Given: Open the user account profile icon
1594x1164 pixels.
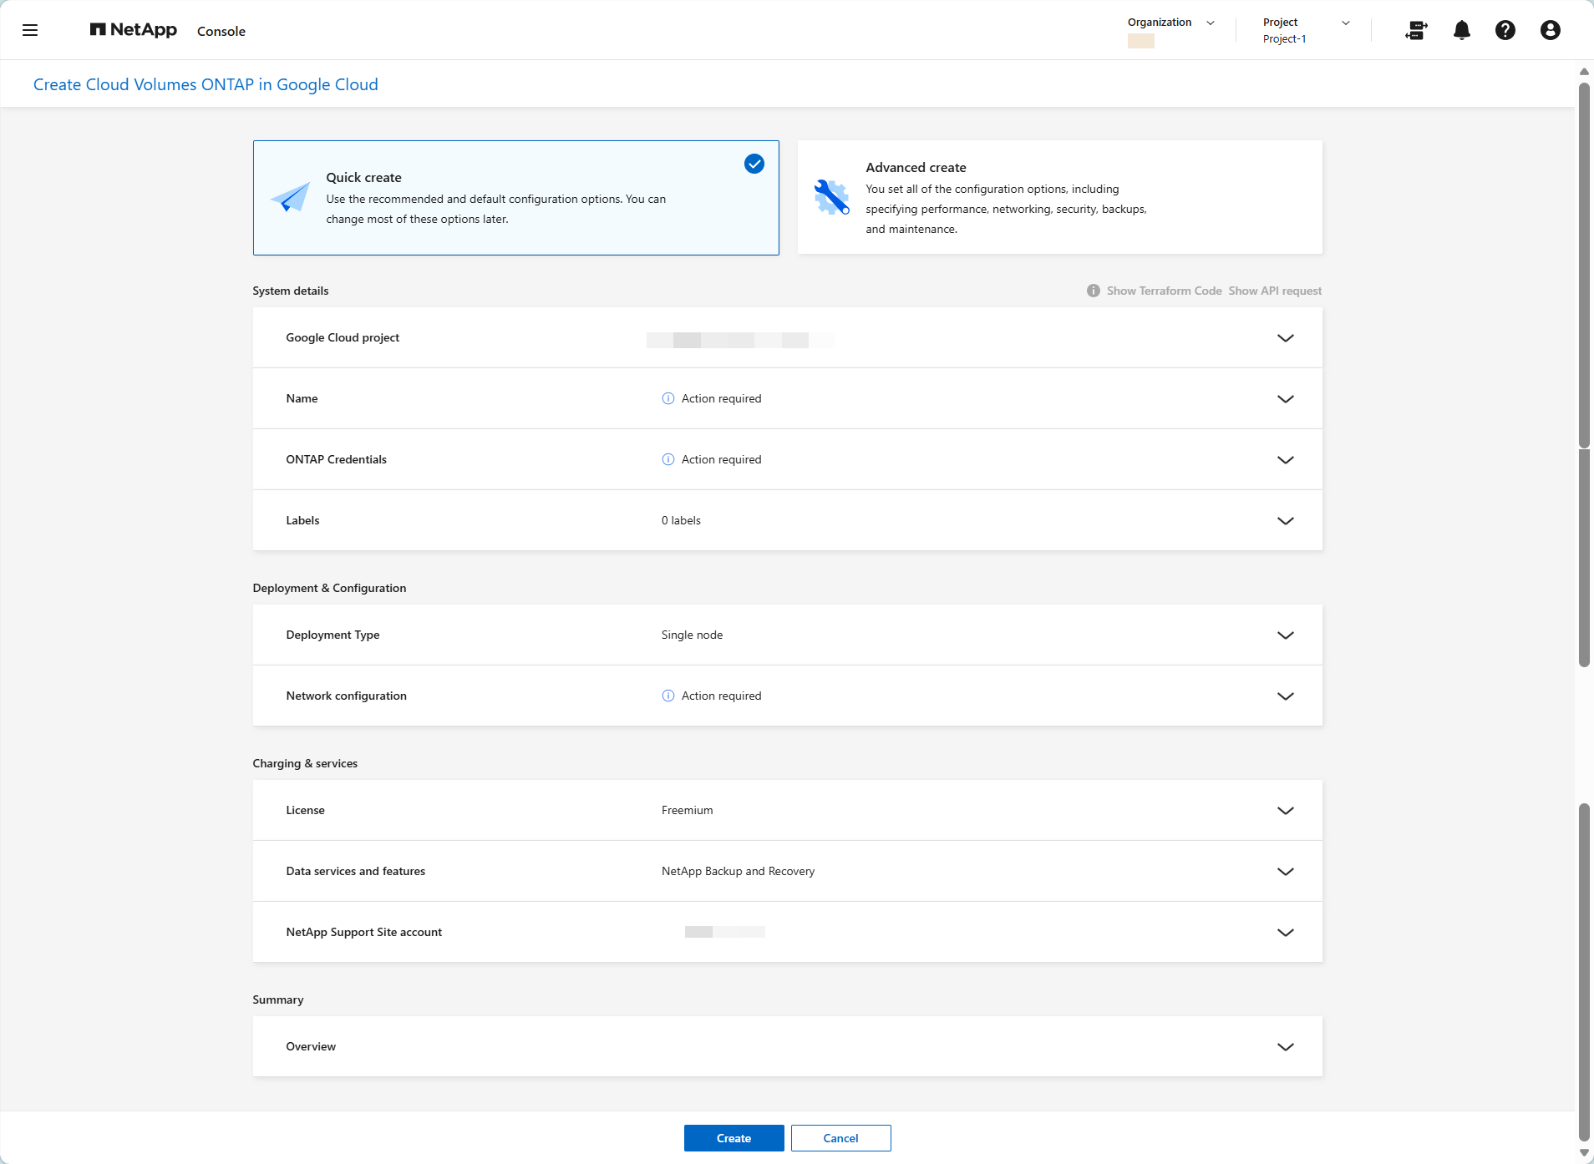Looking at the screenshot, I should point(1550,30).
